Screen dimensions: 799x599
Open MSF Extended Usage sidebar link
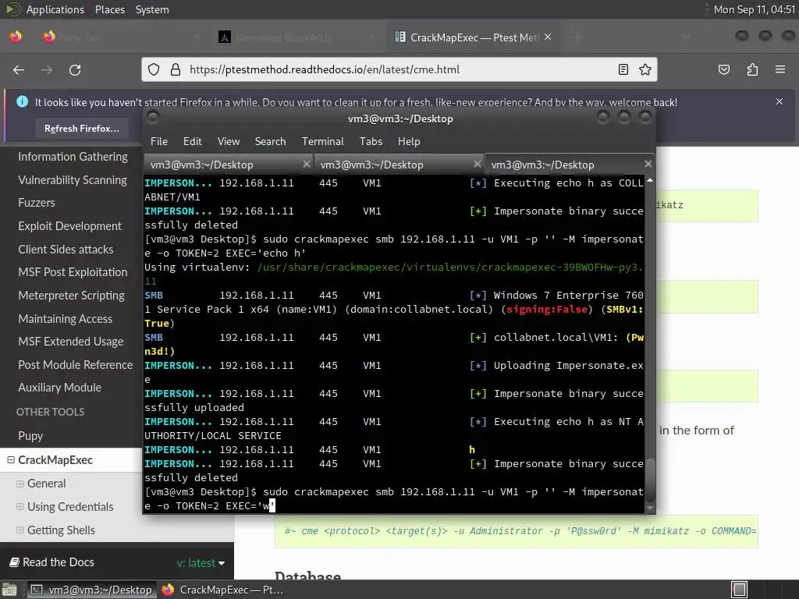[71, 342]
